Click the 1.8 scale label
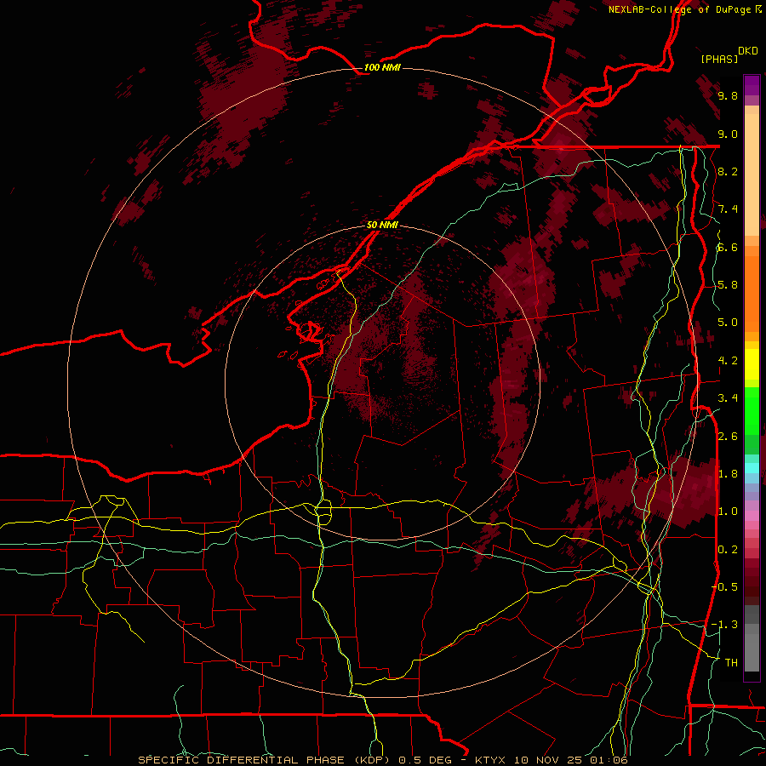The image size is (766, 766). [728, 474]
